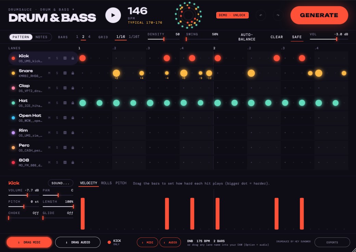Mute the Snare lane
Viewport: 356px width, 252px height.
coord(49,73)
